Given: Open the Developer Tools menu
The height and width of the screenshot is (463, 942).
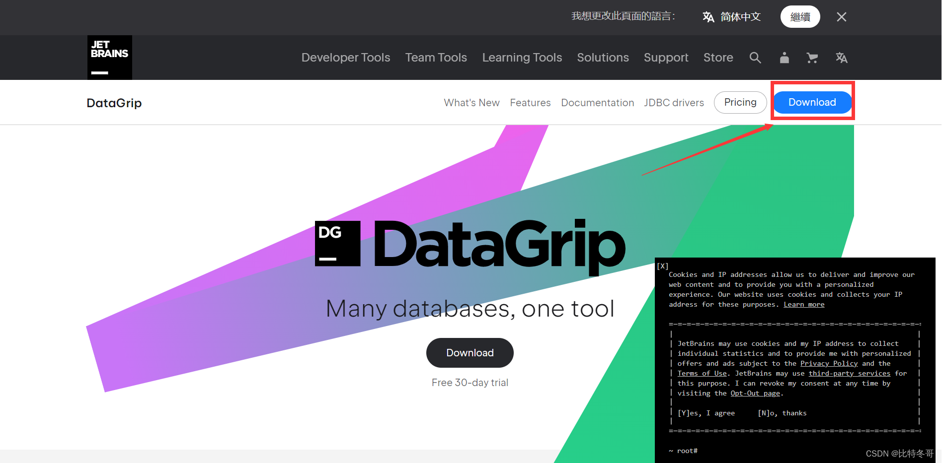Looking at the screenshot, I should click(346, 58).
